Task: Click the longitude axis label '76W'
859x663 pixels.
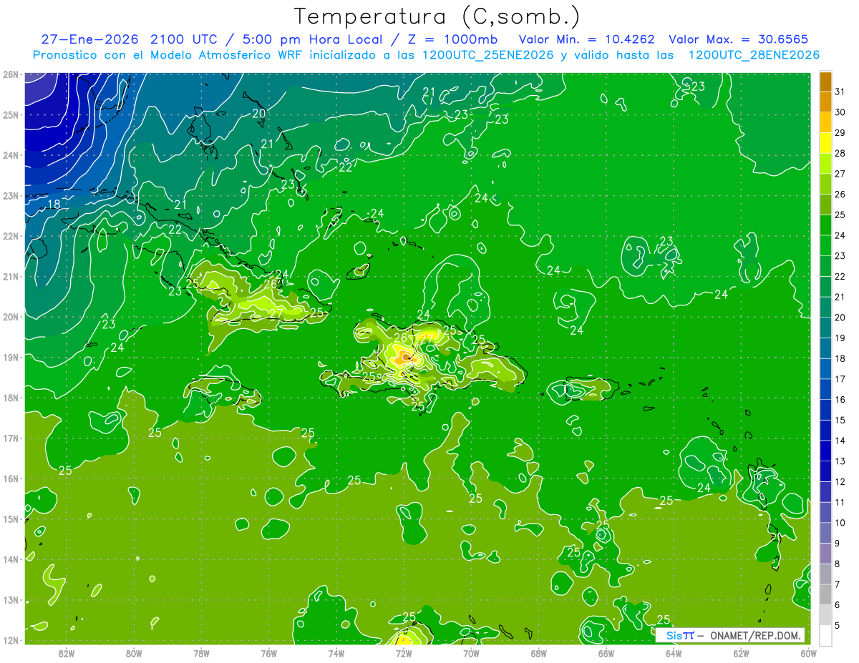Action: pyautogui.click(x=268, y=653)
